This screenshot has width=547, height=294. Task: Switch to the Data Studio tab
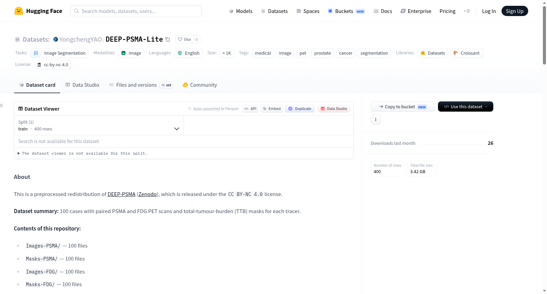point(82,85)
